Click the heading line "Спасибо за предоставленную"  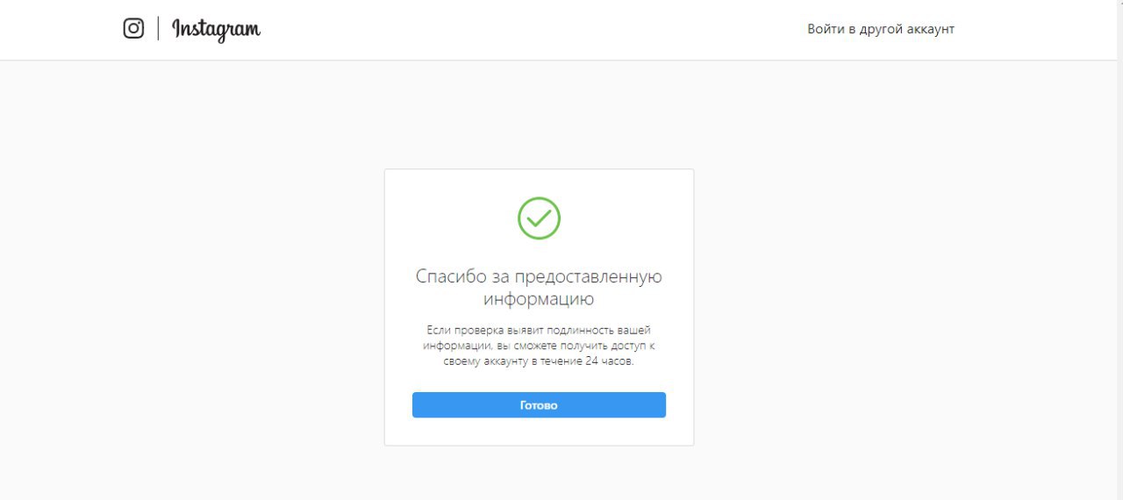[539, 276]
